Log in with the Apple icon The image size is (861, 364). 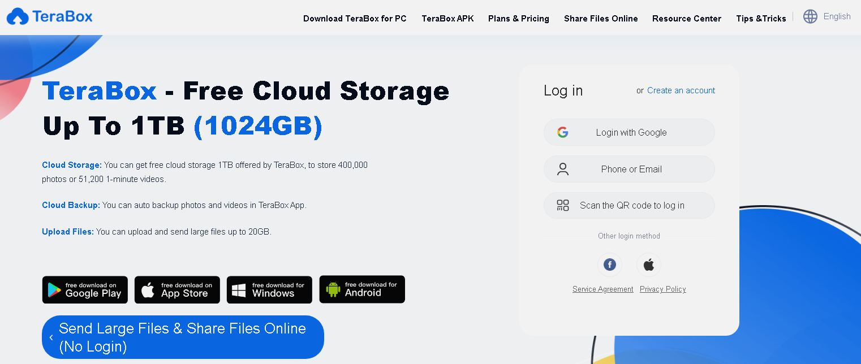point(649,265)
